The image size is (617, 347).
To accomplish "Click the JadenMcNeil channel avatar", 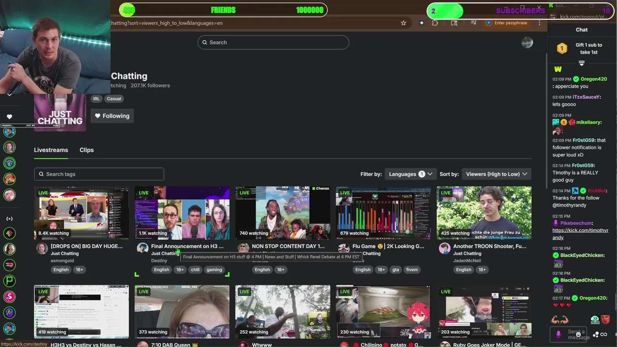I will (x=444, y=248).
